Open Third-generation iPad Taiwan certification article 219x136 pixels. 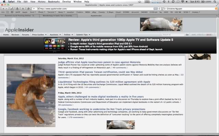[x=100, y=72]
